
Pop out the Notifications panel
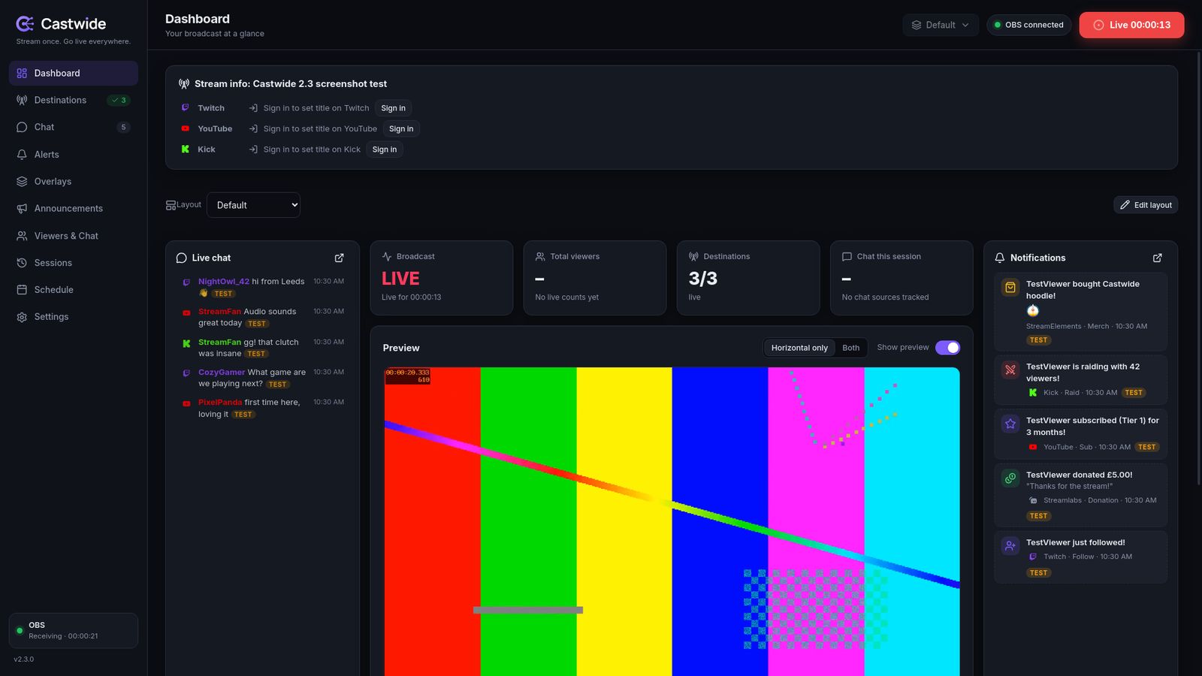click(1157, 258)
